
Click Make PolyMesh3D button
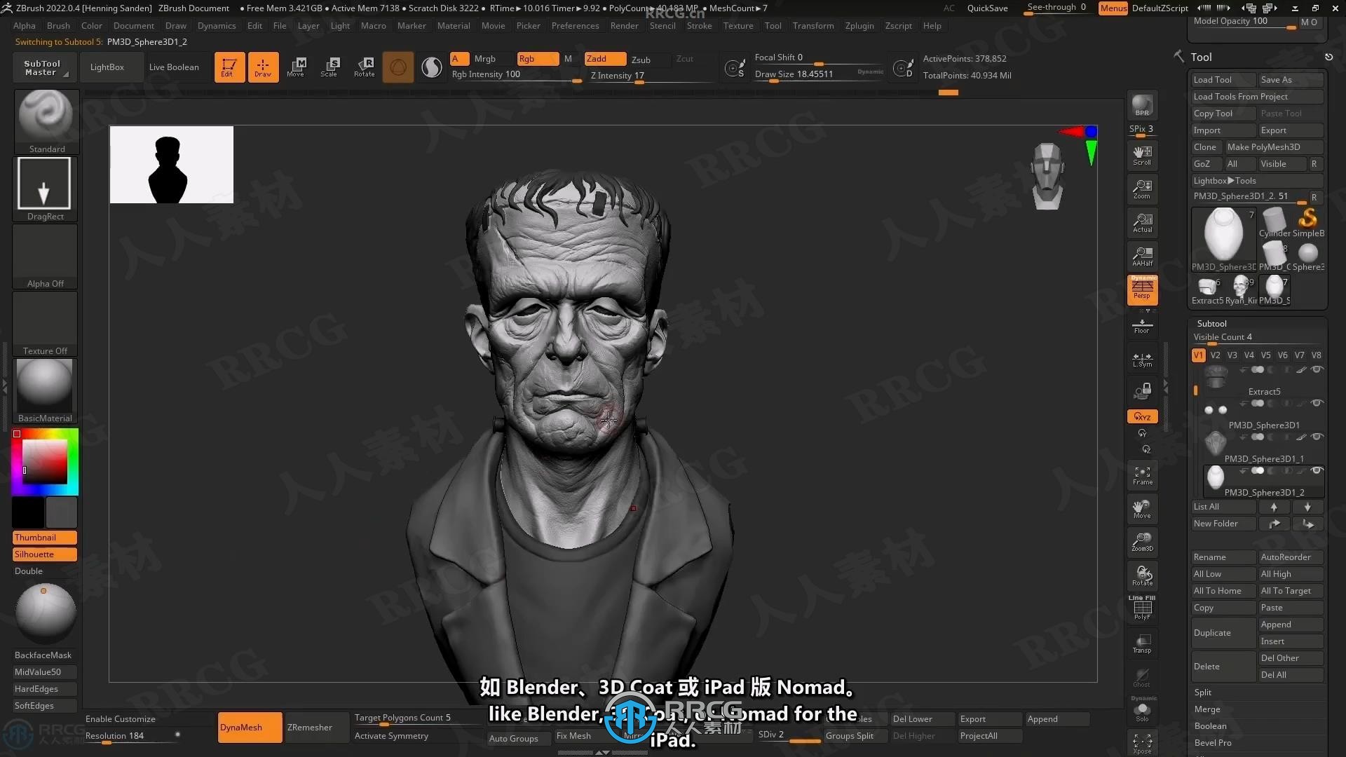click(x=1273, y=146)
